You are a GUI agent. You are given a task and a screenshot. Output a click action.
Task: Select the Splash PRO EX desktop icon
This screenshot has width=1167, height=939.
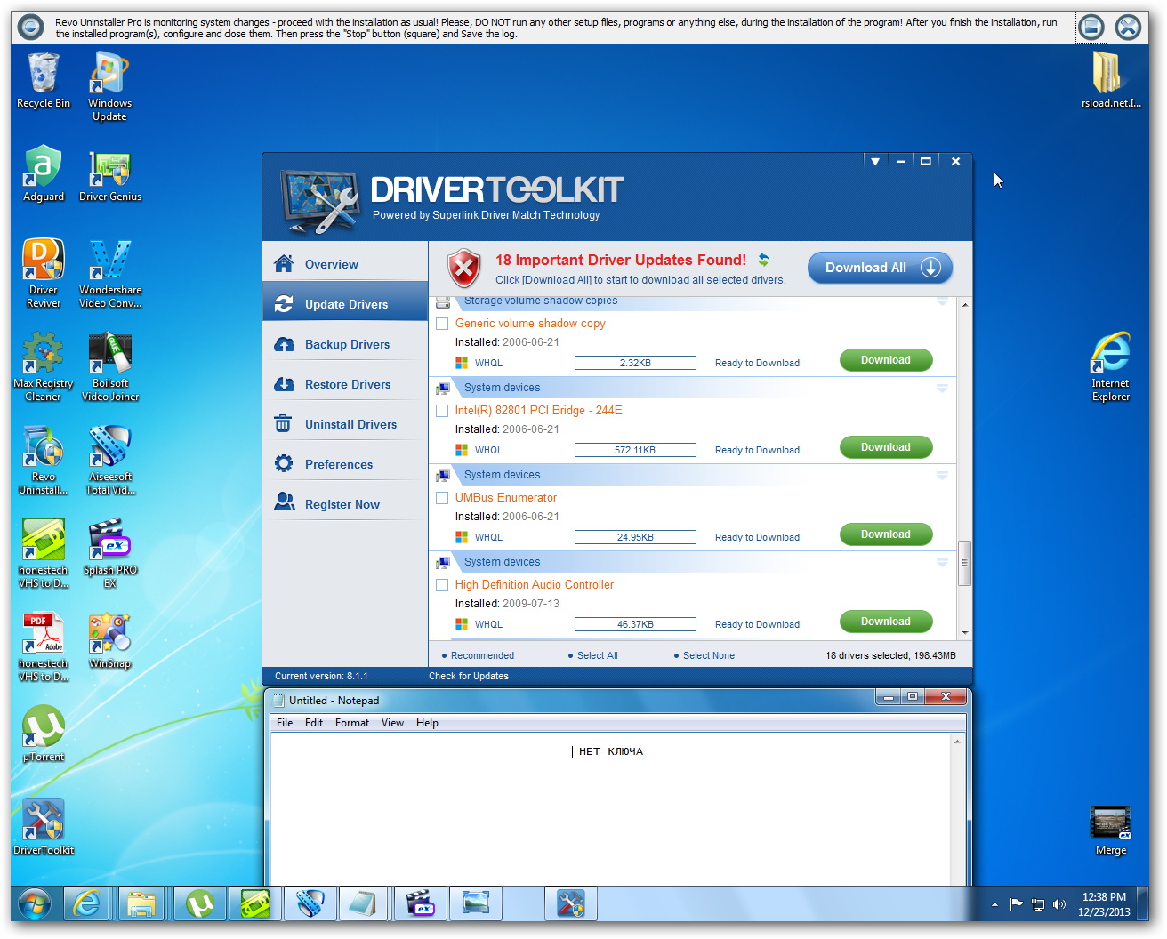click(x=109, y=554)
